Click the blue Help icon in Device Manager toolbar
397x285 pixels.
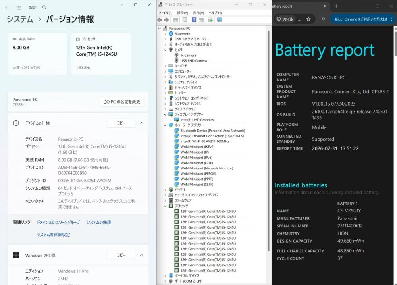coord(194,20)
